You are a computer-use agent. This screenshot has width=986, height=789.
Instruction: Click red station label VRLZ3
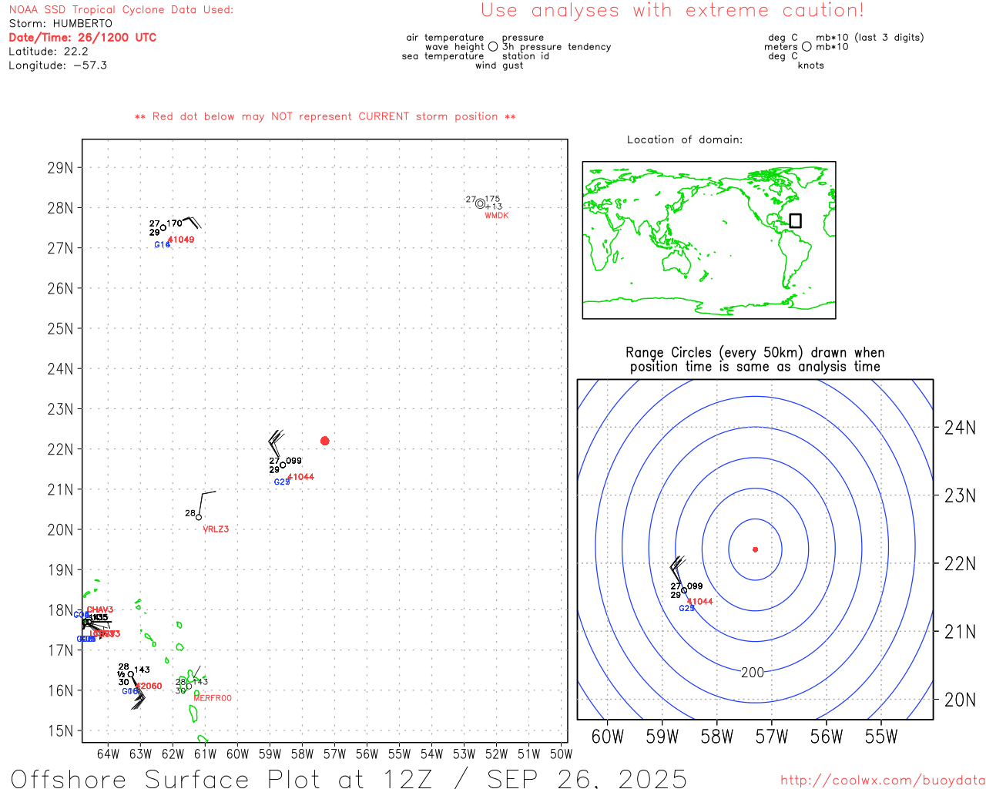point(216,529)
